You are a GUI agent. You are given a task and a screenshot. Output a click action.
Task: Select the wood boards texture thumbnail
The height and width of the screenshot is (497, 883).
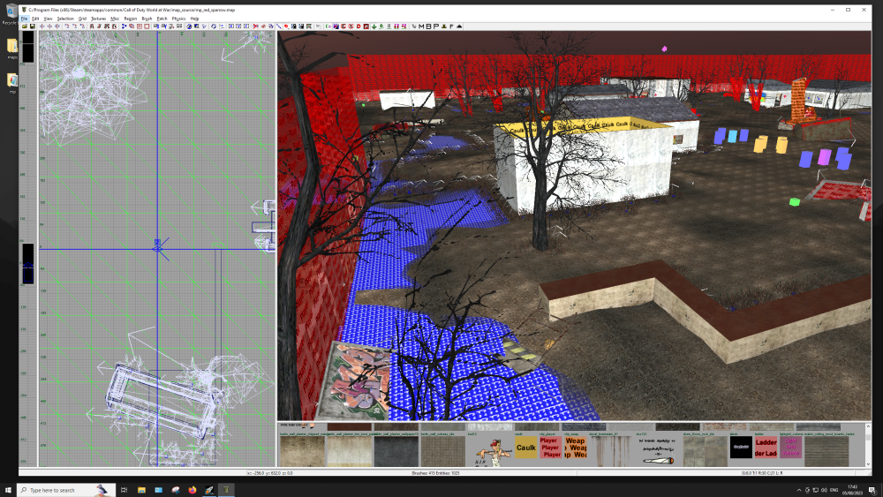(x=826, y=451)
